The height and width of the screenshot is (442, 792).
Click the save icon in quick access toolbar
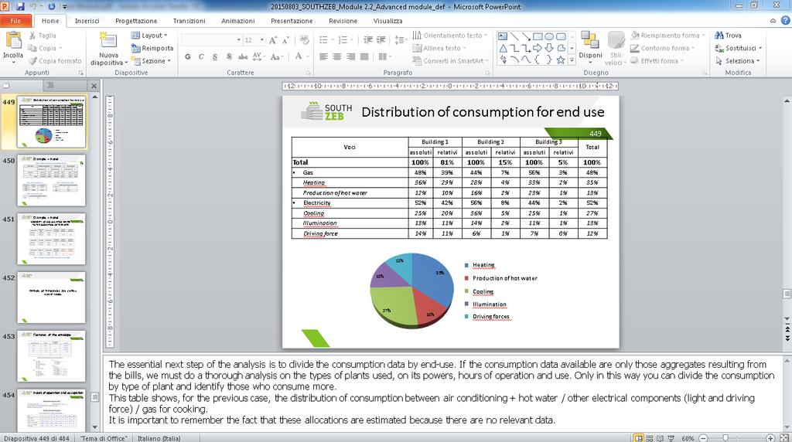pos(20,6)
